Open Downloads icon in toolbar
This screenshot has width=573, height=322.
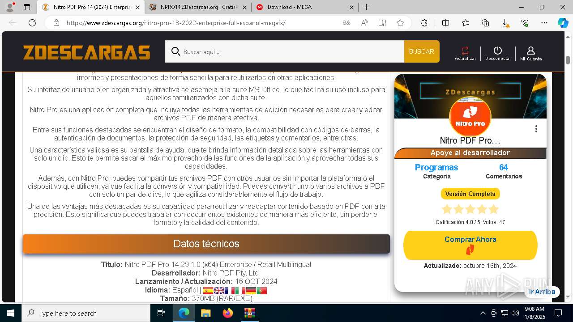click(505, 23)
